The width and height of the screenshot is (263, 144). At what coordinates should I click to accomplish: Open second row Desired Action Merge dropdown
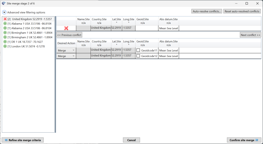pyautogui.click(x=66, y=56)
